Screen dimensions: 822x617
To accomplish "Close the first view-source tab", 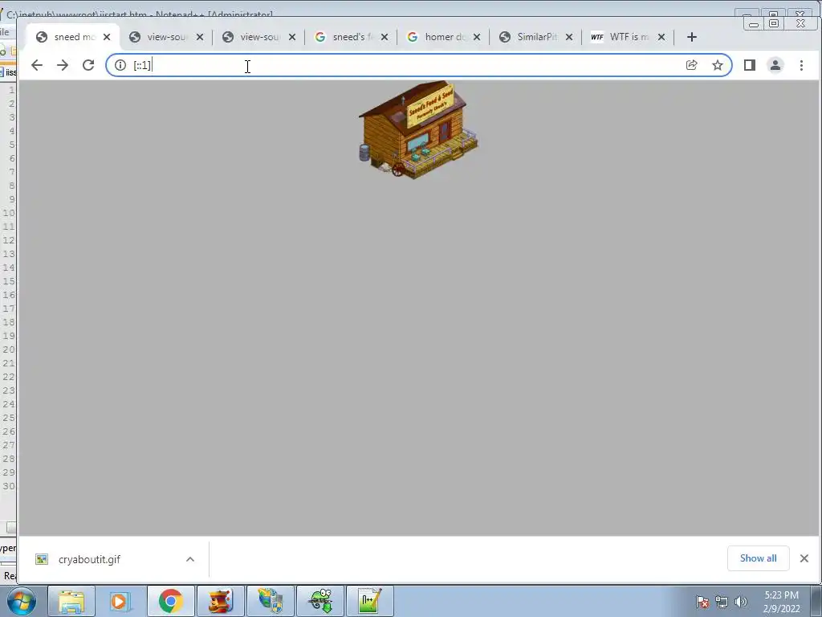I will tap(200, 37).
